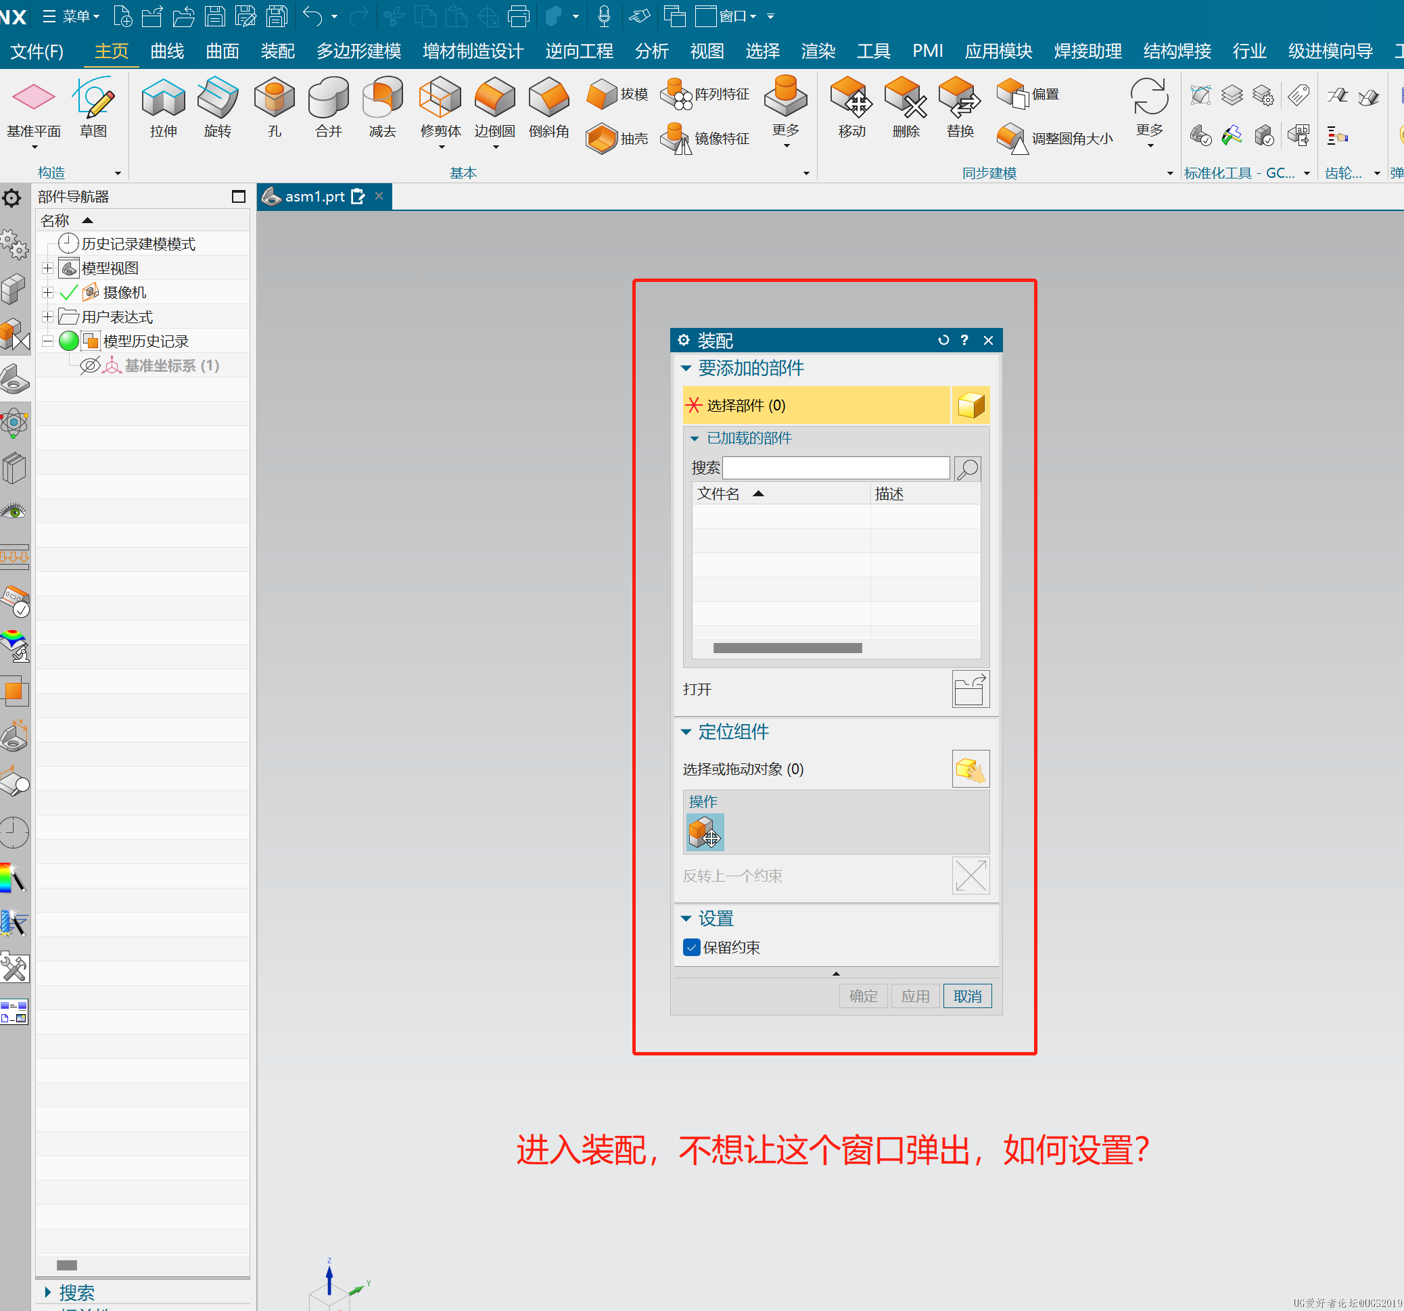Screen dimensions: 1404x1311
Task: Click the horizontal scrollbar in 部件导航器
Action: point(67,1265)
